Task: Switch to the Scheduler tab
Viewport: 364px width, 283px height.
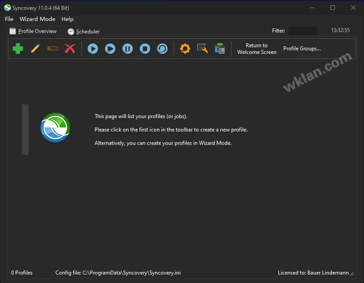Action: 83,32
